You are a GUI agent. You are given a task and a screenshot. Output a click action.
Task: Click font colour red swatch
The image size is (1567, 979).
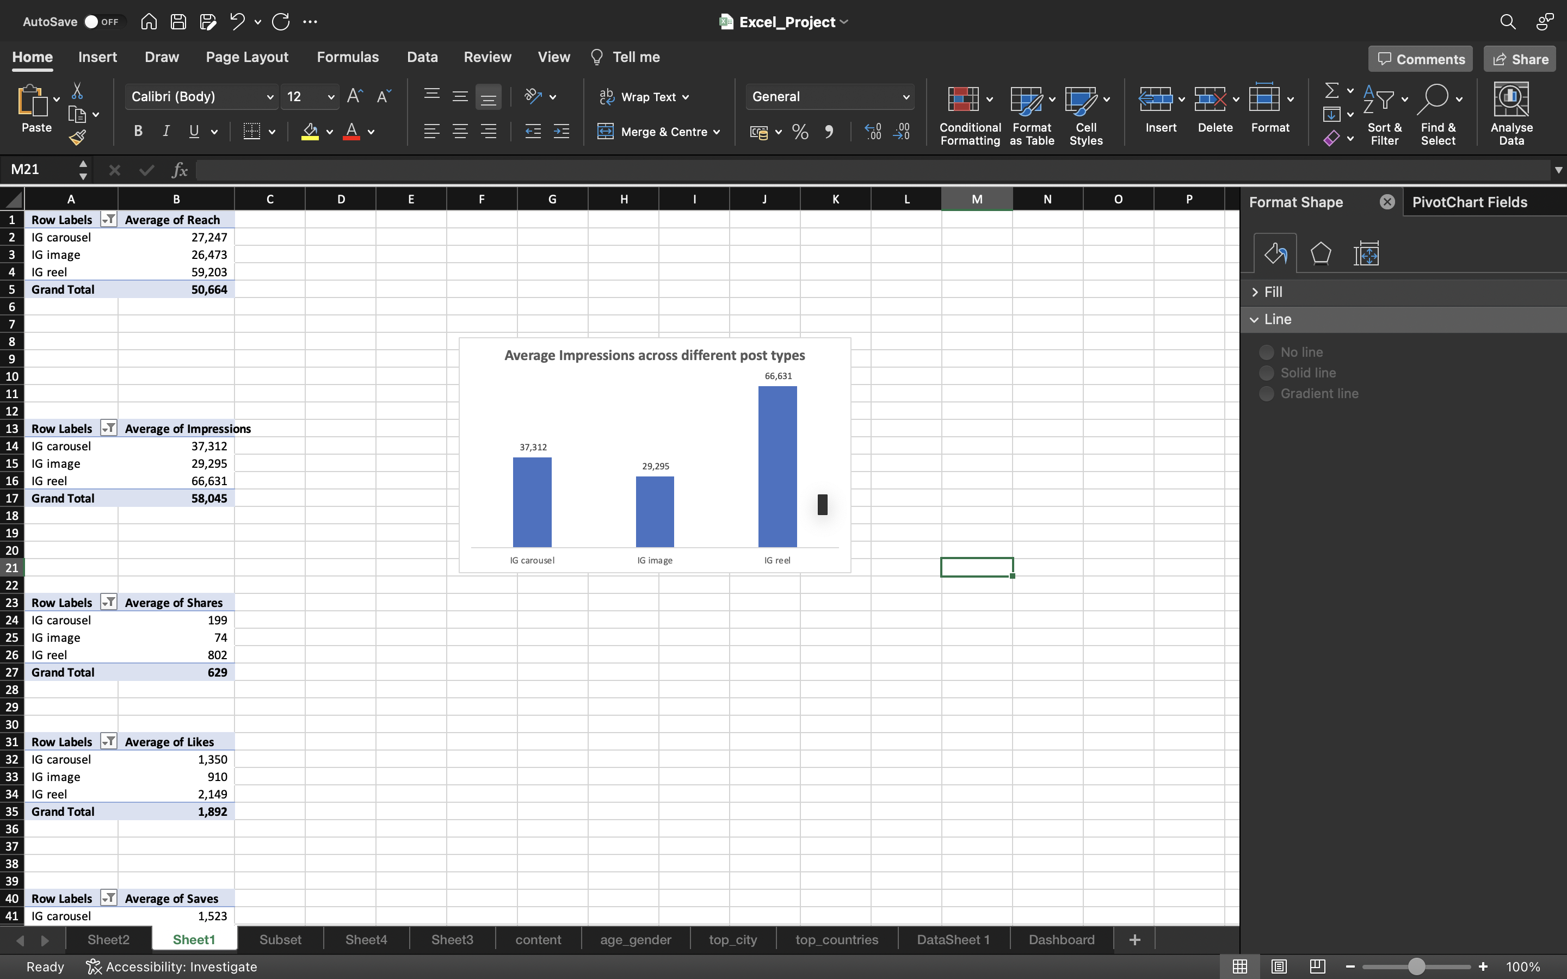(351, 132)
